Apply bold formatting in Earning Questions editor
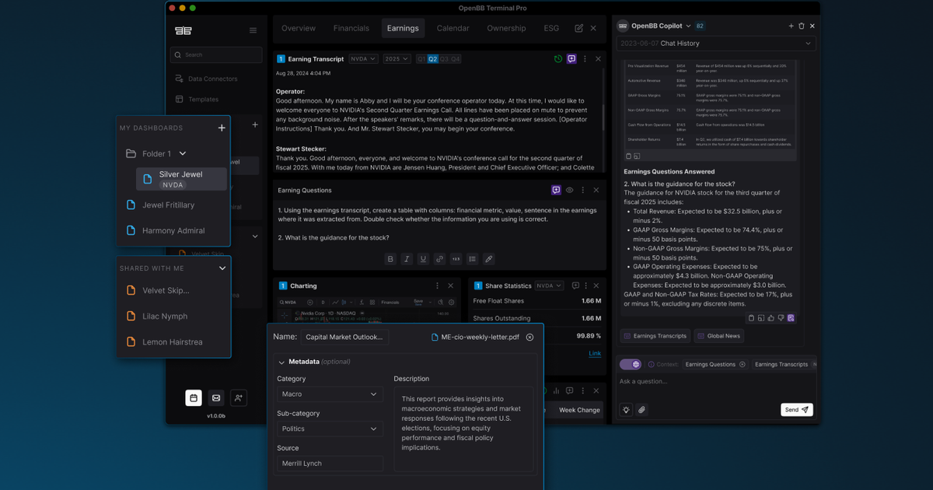This screenshot has height=490, width=933. point(390,259)
